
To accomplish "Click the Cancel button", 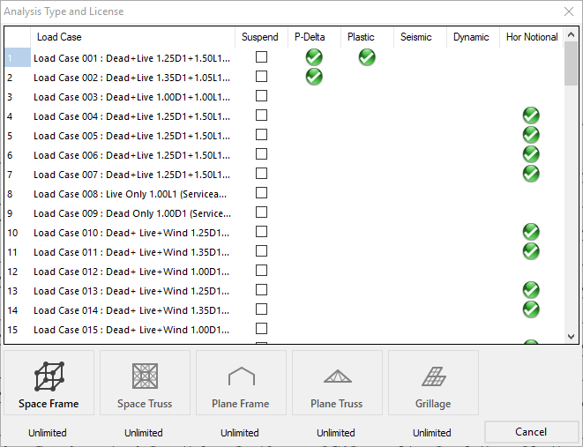I will pos(531,432).
